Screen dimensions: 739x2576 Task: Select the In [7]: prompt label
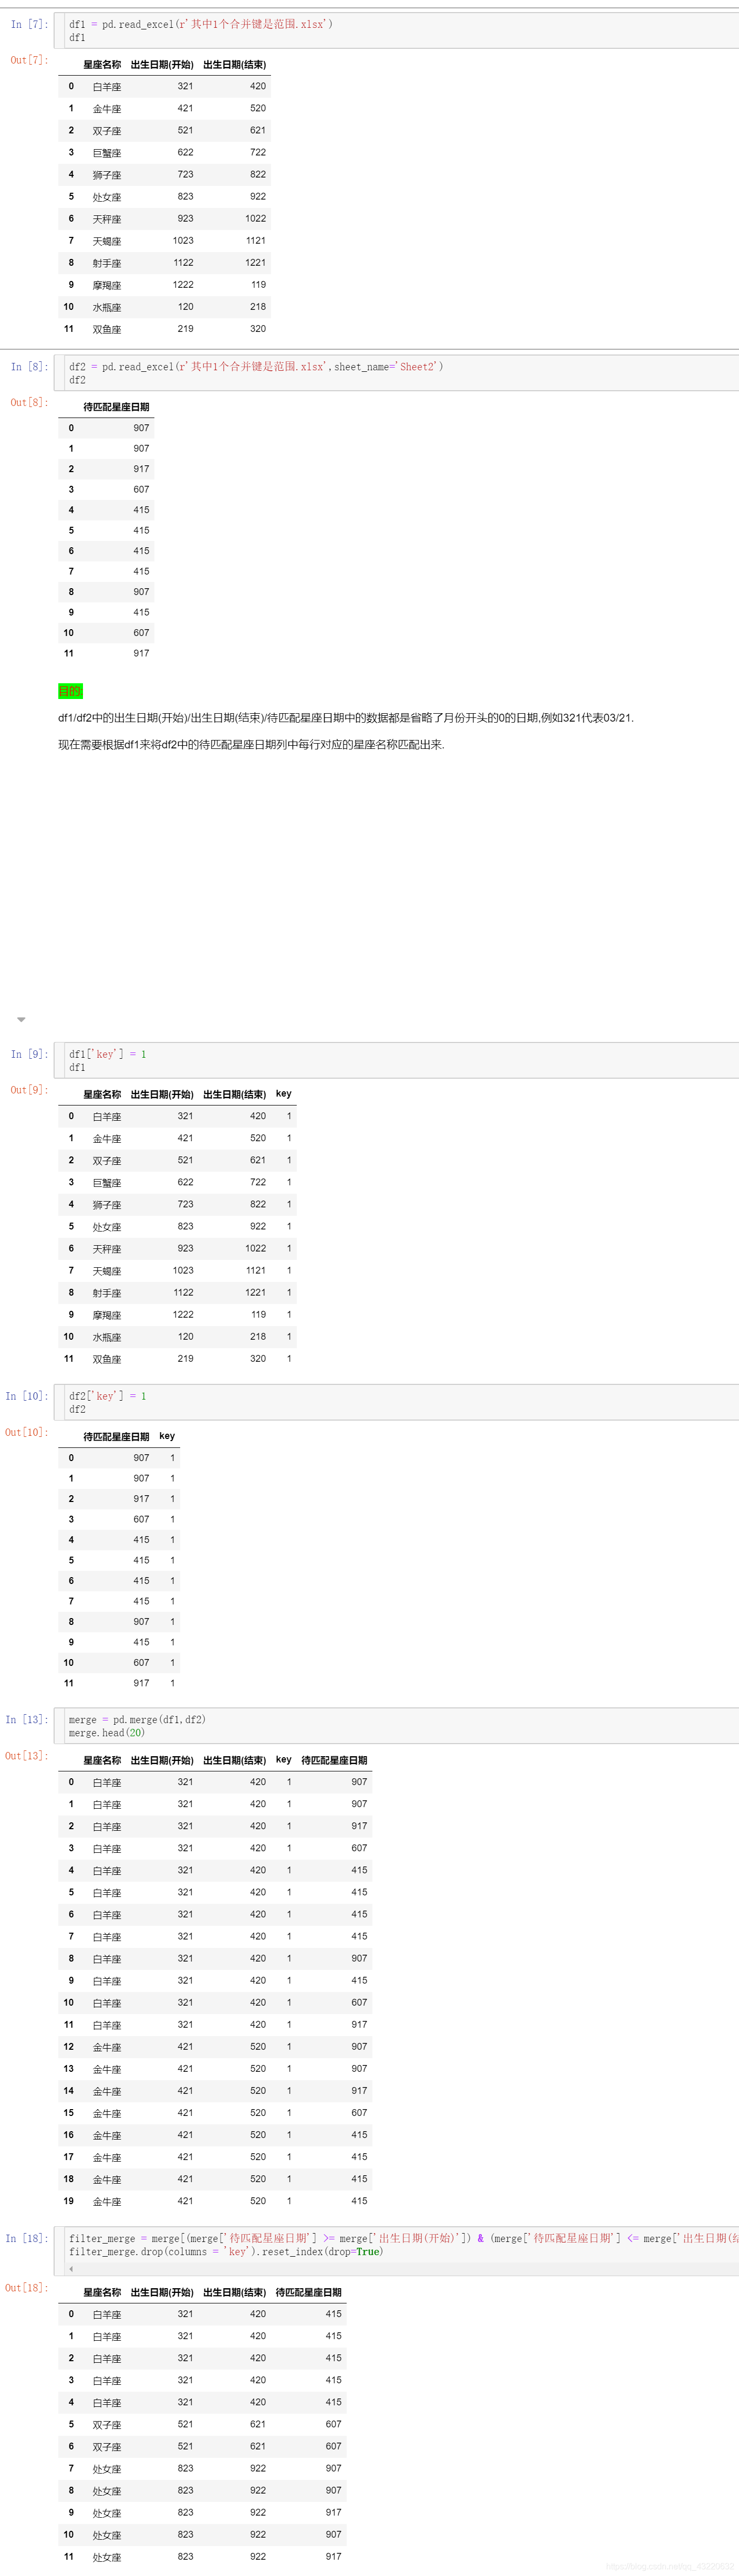(29, 24)
